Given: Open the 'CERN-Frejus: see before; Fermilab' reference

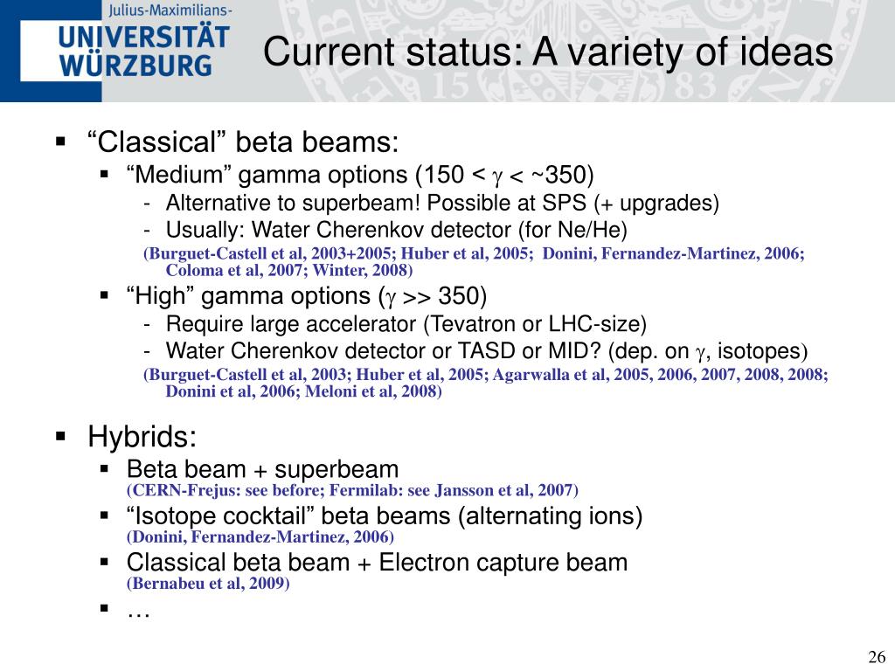Looking at the screenshot, I should pos(352,490).
